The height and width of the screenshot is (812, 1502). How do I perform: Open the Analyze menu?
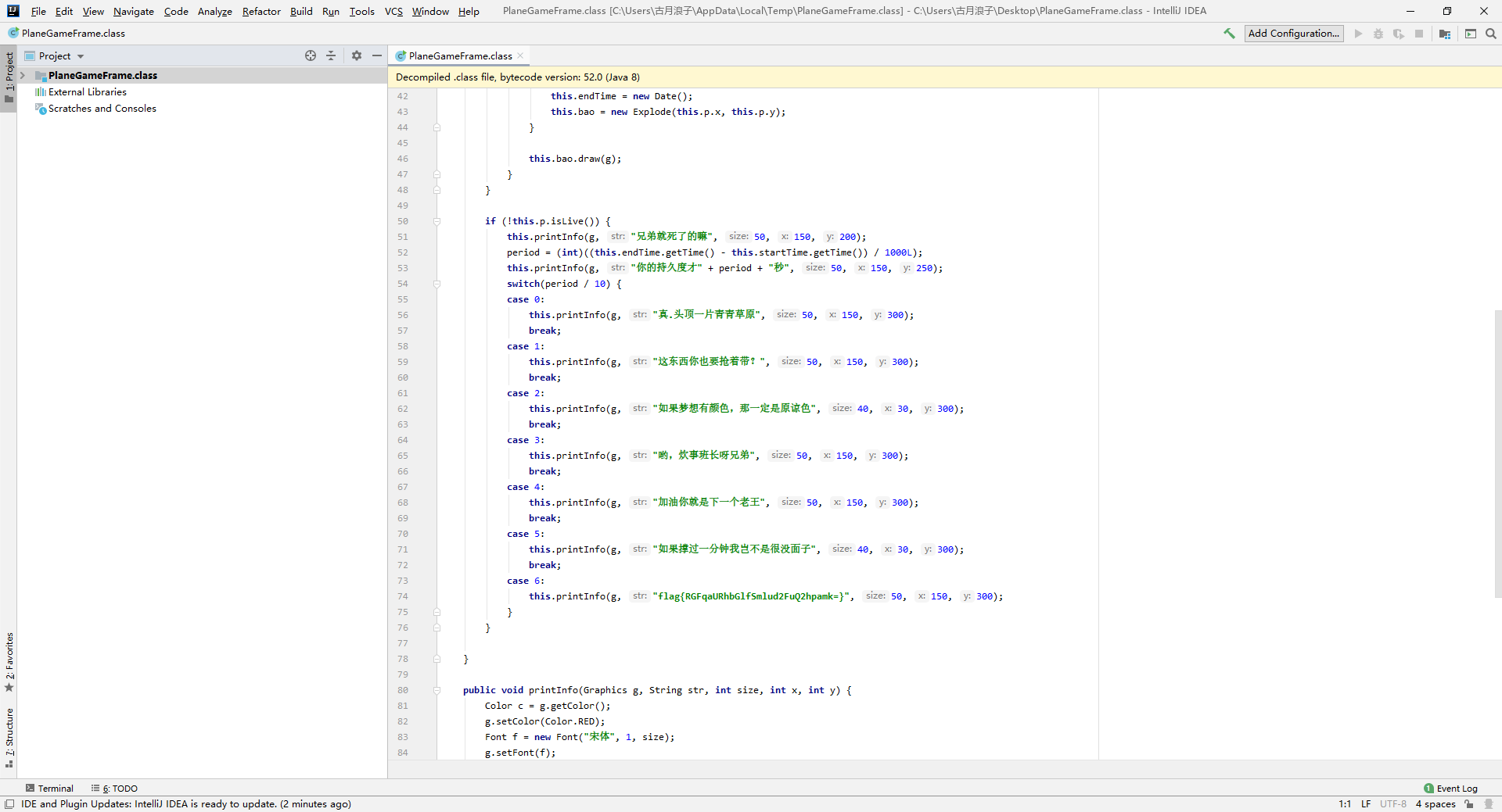tap(214, 11)
